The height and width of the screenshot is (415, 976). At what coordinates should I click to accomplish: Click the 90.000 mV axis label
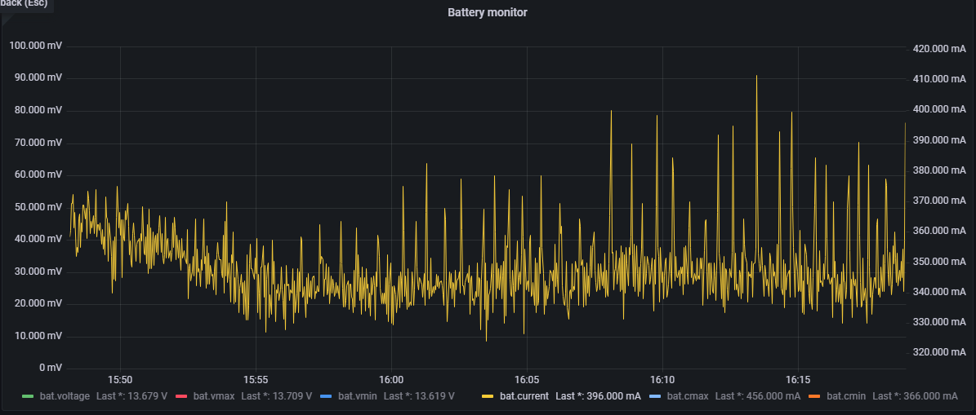click(38, 79)
